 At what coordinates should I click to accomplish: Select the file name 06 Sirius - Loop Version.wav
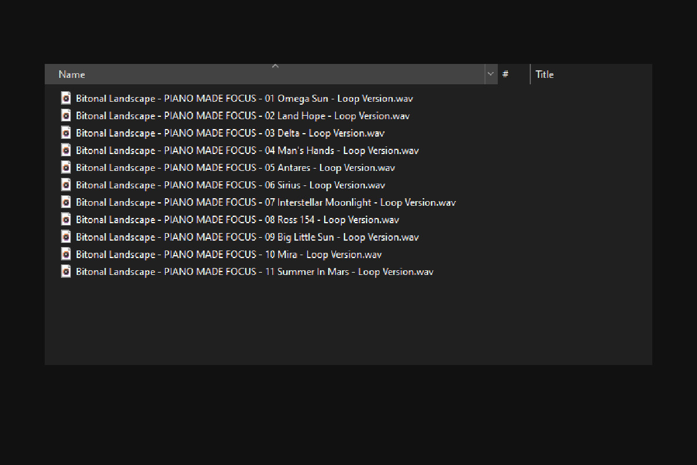(x=231, y=185)
